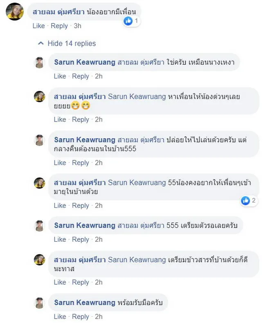The image size is (266, 326).
Task: Click Sarun's avatar on '555 เตรียมตัวรอเลยครับ' reply
Action: click(39, 226)
